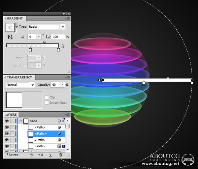Viewport: 198px width, 169px height.
Task: Open the Normal blending mode dropdown
Action: 33,85
